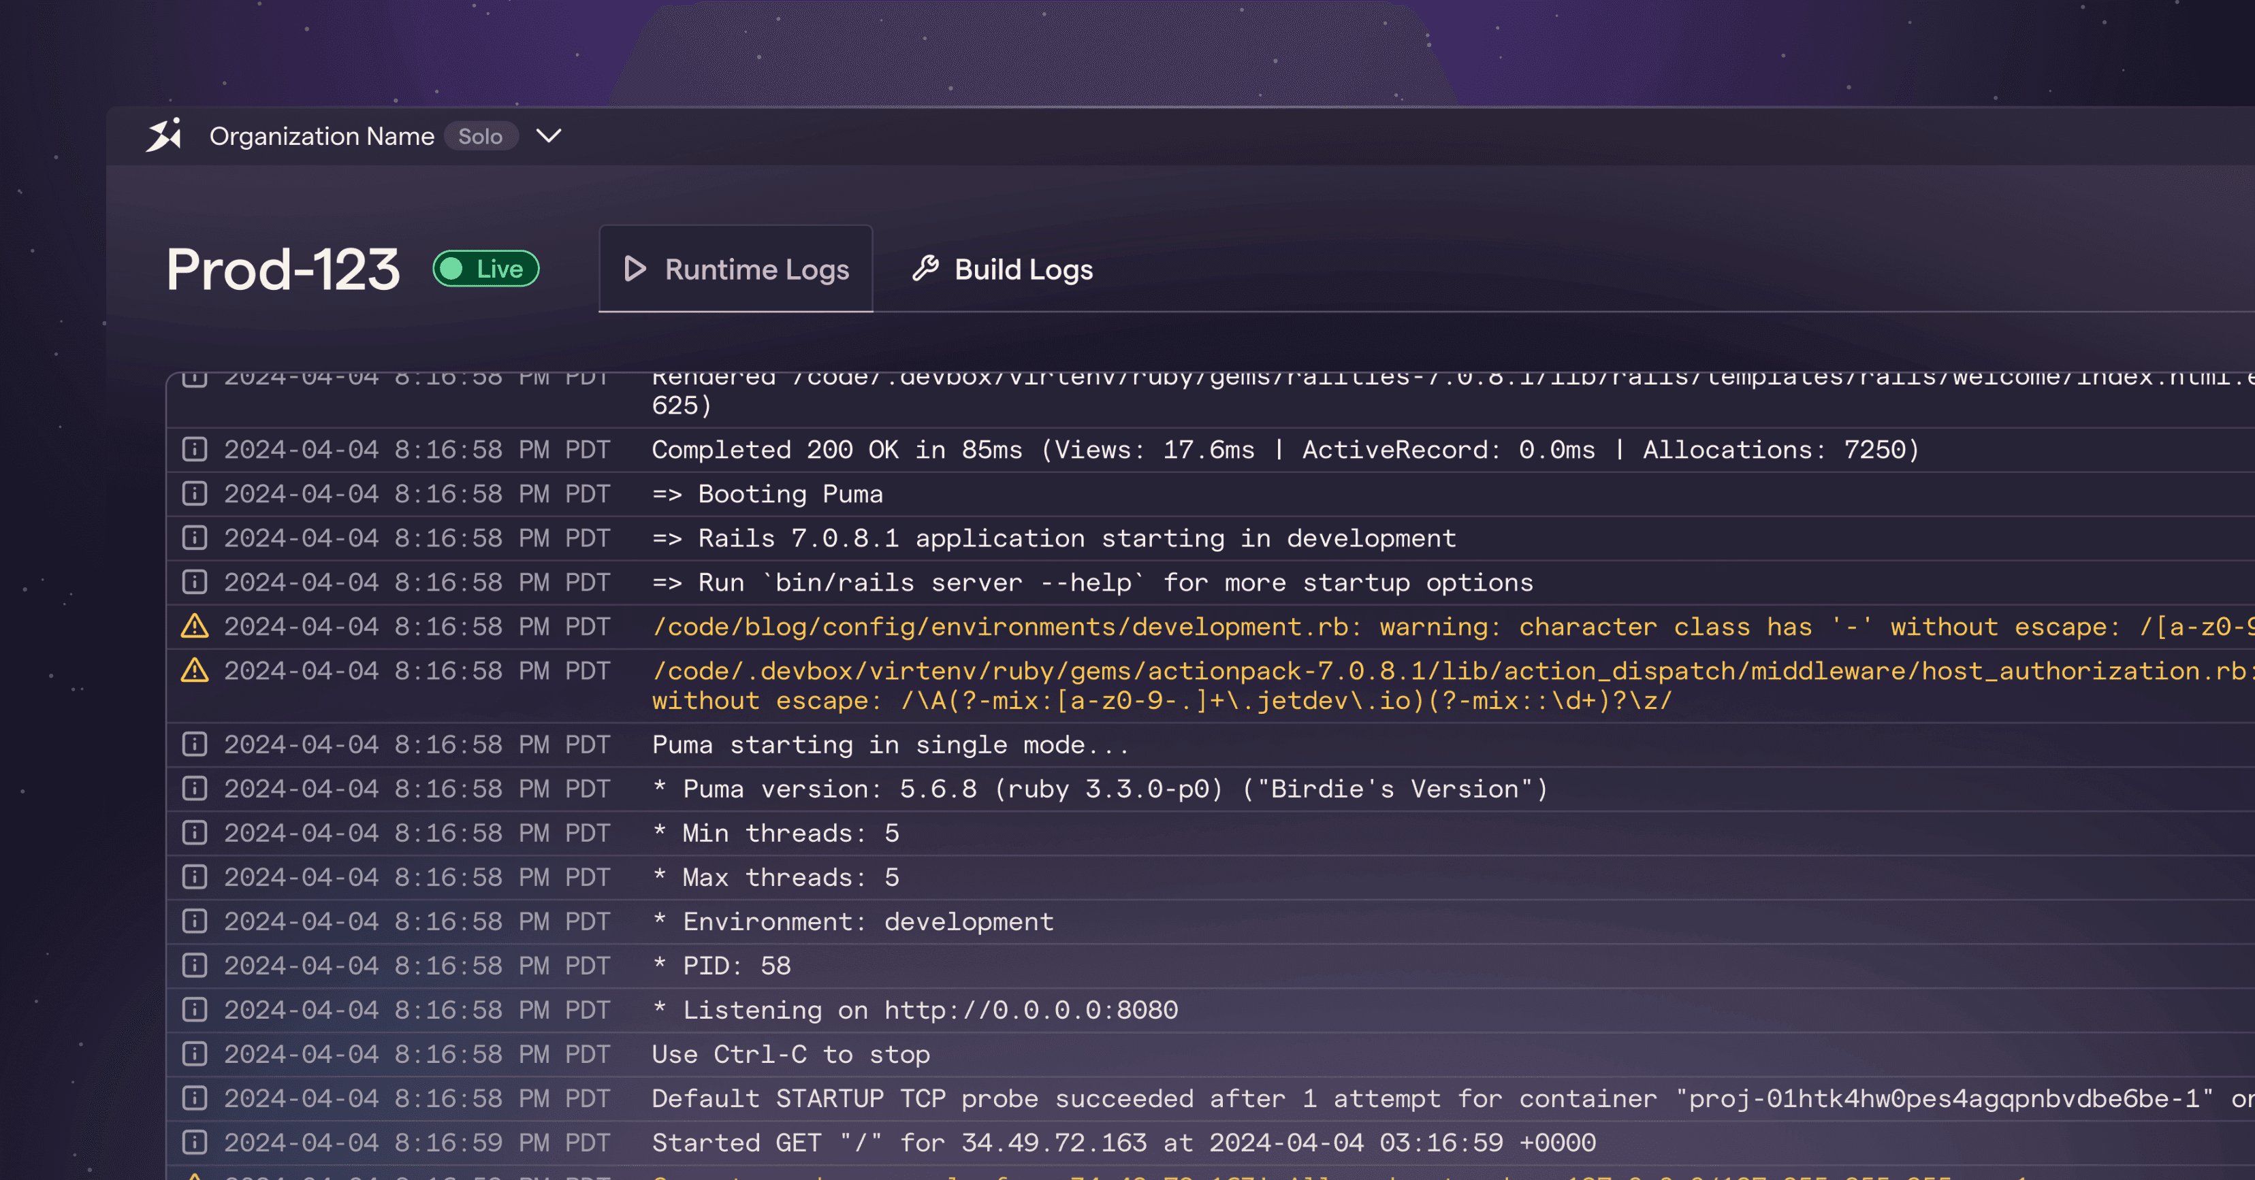Click the Live status indicator icon
Viewport: 2255px width, 1180px height.
tap(458, 269)
